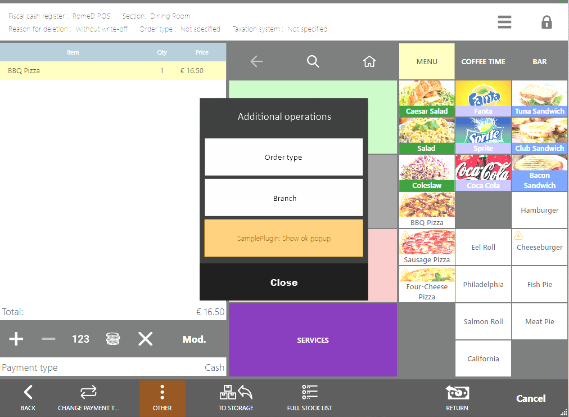
Task: Close the Additional operations dialog
Action: [x=283, y=283]
